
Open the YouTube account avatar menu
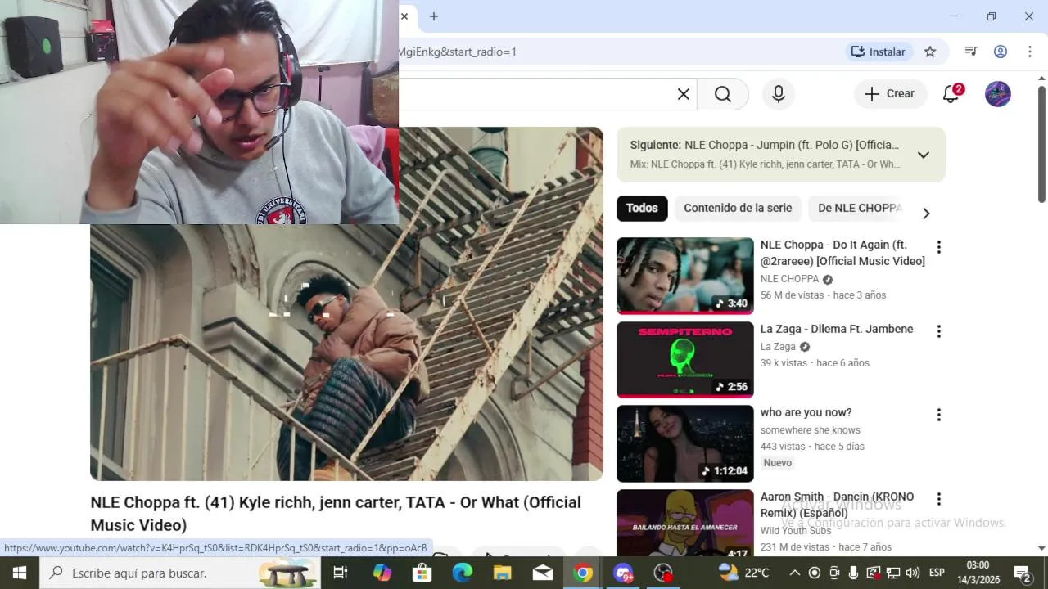(x=997, y=94)
